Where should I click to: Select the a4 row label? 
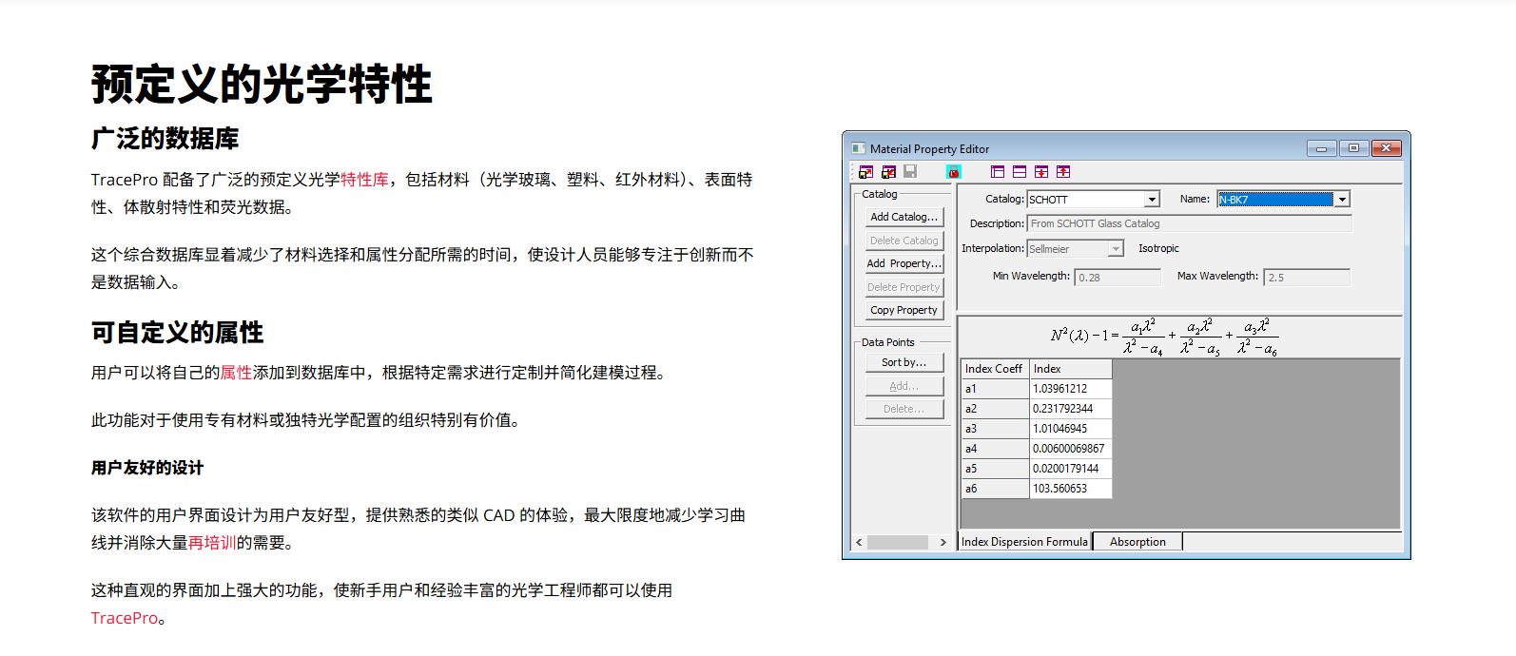pos(995,449)
